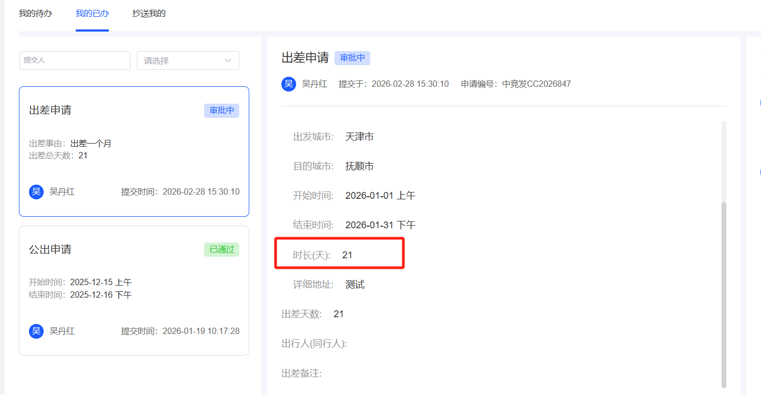Select the 我的已办 tab
Viewport: 761px width, 395px height.
point(92,13)
